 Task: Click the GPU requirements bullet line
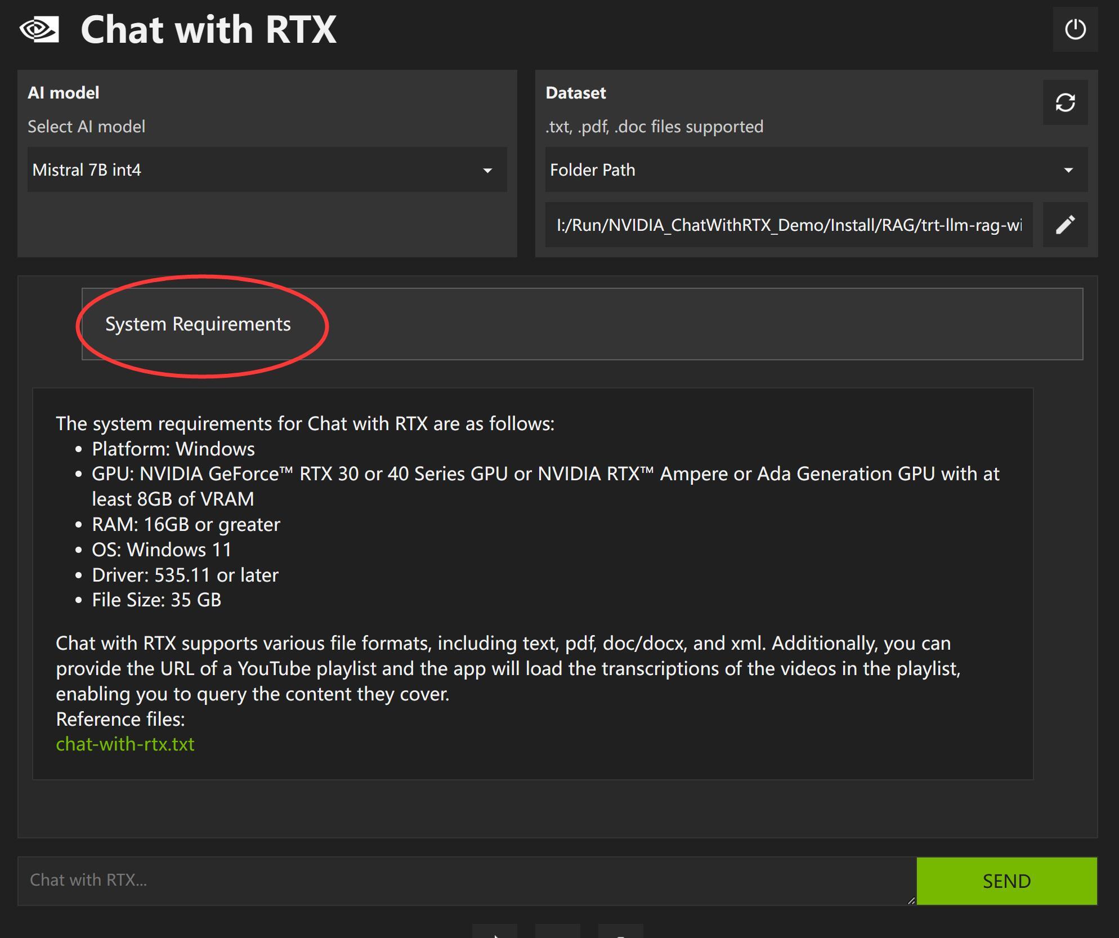coord(545,486)
